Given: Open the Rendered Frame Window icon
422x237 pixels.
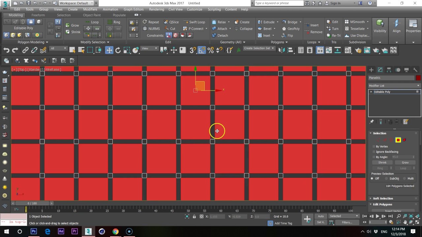Looking at the screenshot, I should pyautogui.click(x=367, y=50).
